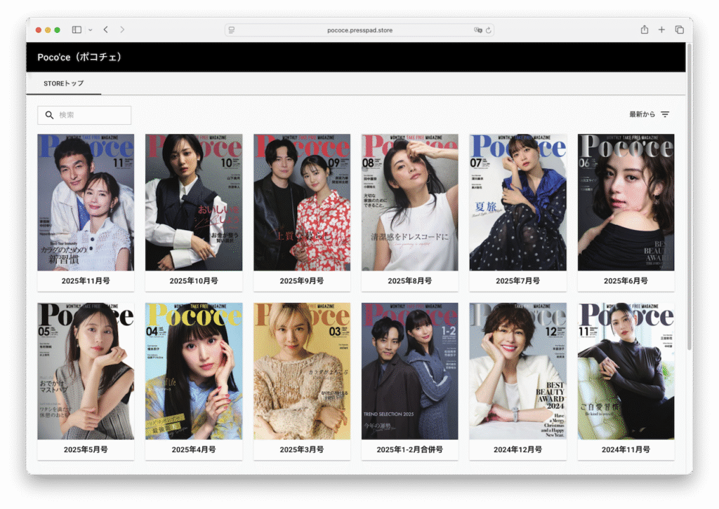719x509 pixels.
Task: Click the sort filter lines icon
Action: click(x=665, y=114)
